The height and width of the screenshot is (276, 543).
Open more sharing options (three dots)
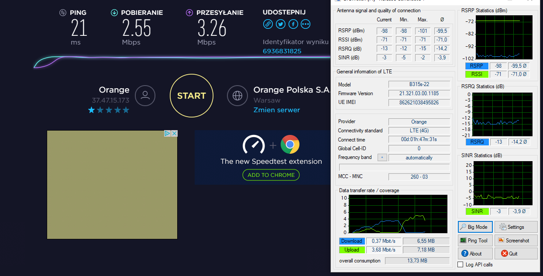tap(306, 24)
